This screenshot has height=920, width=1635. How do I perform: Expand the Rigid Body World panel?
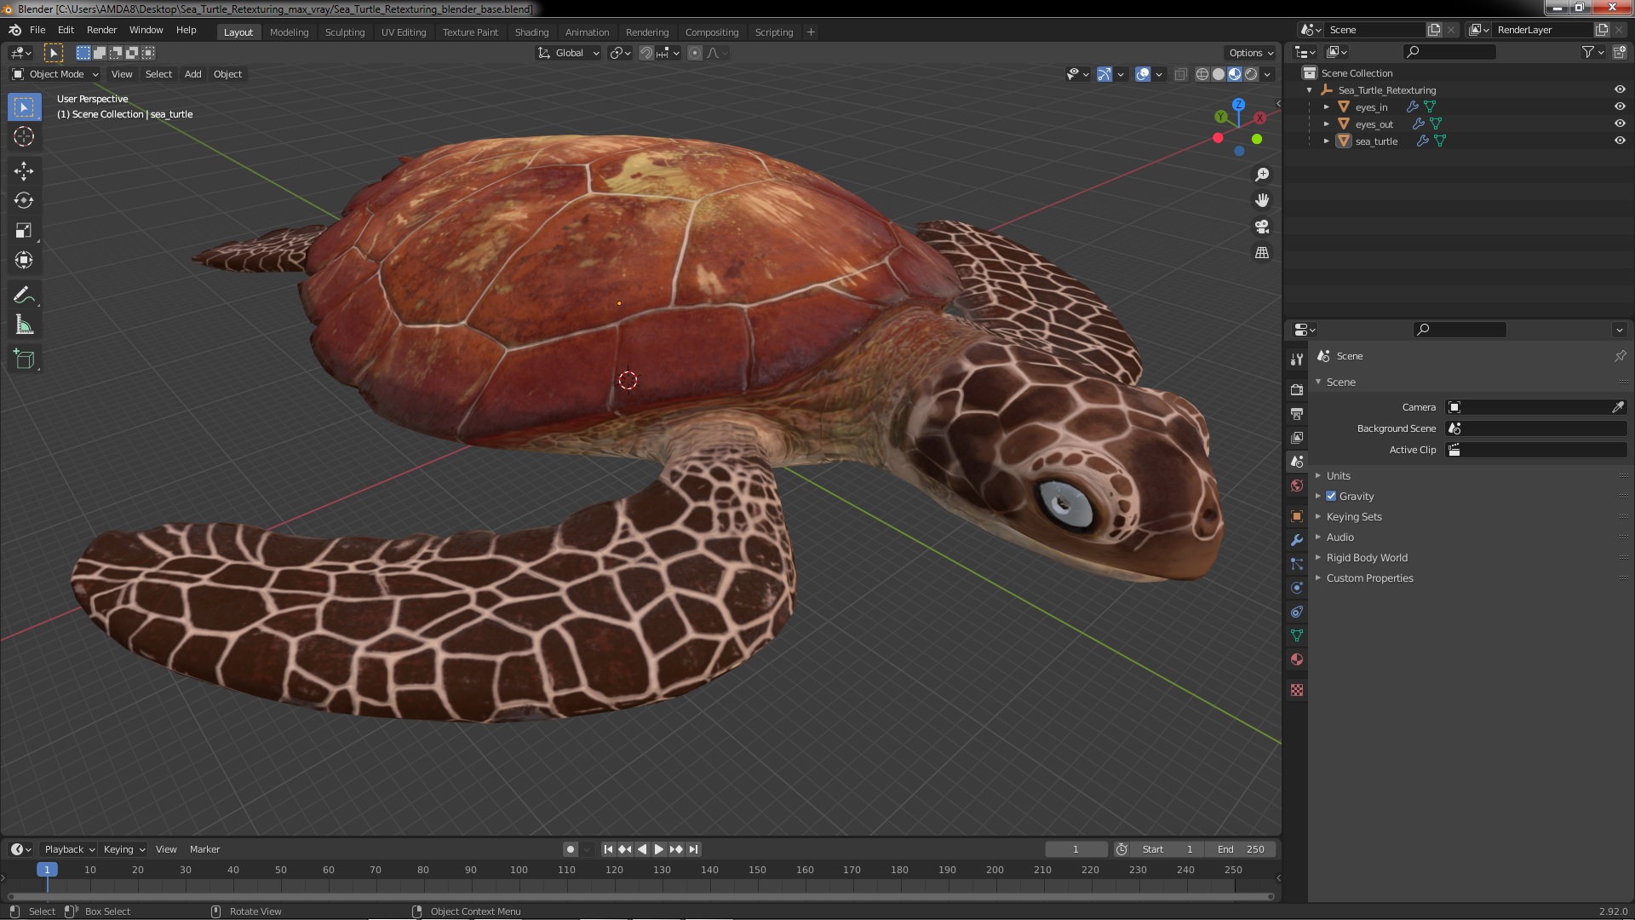1366,557
